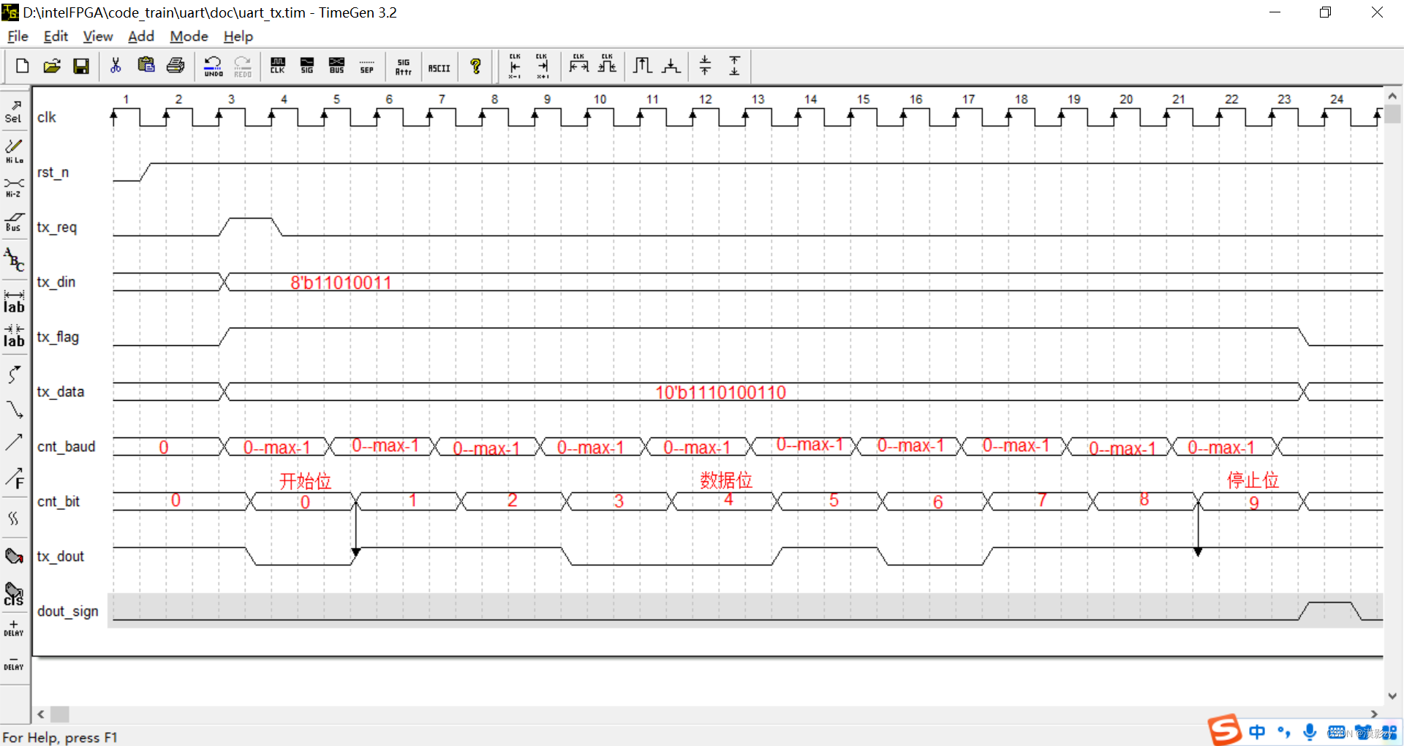Choose the Bus drawing tool
1404x746 pixels.
(x=14, y=221)
